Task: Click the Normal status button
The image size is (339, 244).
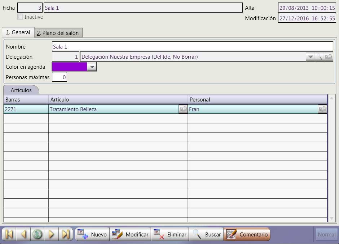Action: click(326, 235)
